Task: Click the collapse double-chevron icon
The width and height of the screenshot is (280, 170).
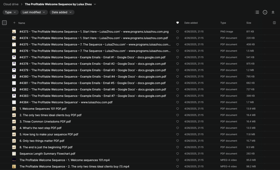Action: click(273, 12)
